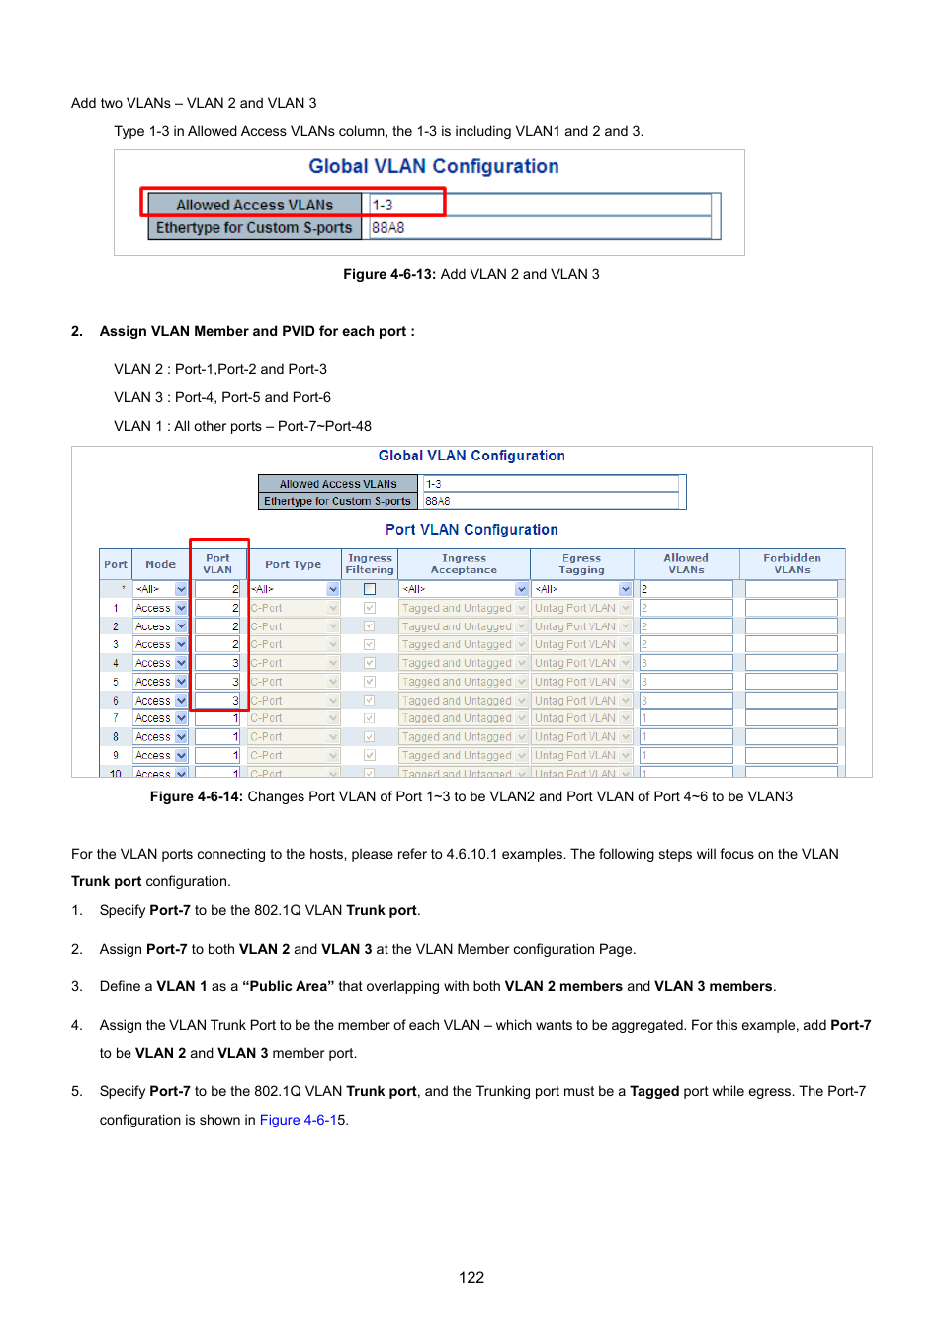
Task: Click the Port VLAN column header
Action: [217, 564]
